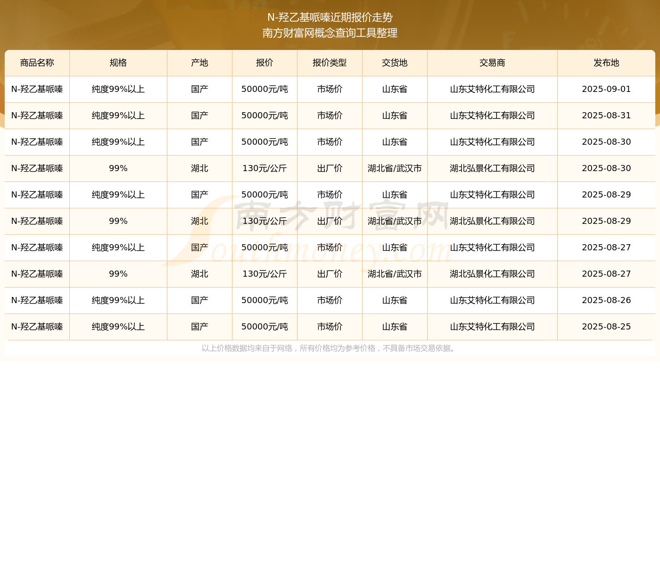The height and width of the screenshot is (568, 660).
Task: Click 山东艾特化工有限公司 in the 2025-08-26 row
Action: (x=493, y=300)
